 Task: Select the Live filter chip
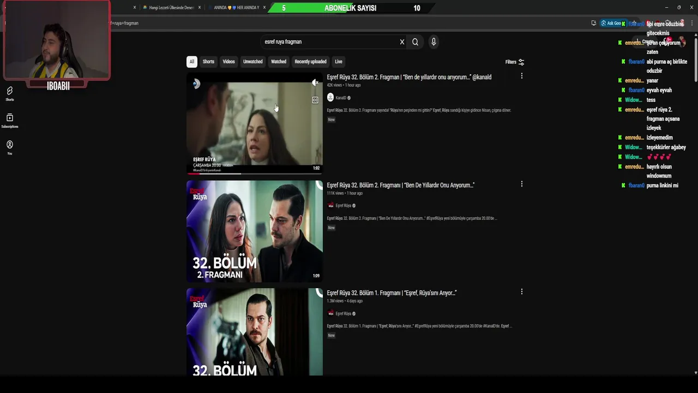[x=339, y=62]
